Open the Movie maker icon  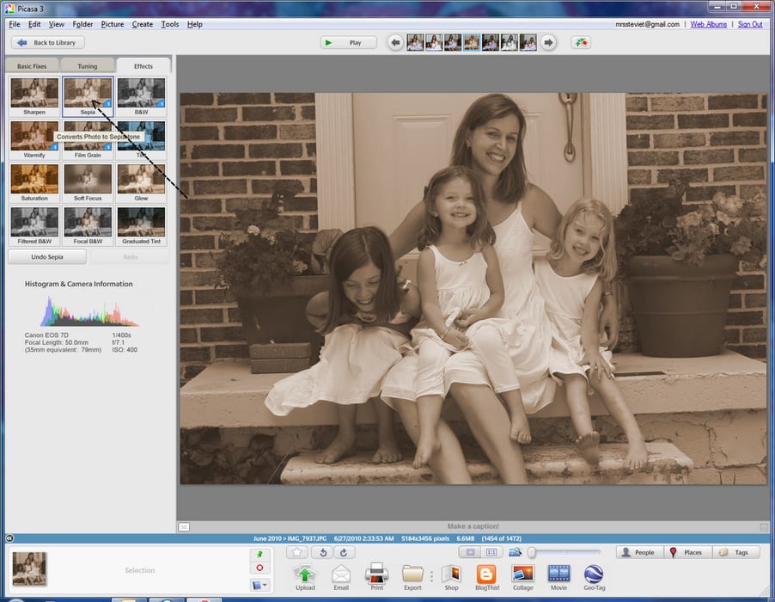558,574
